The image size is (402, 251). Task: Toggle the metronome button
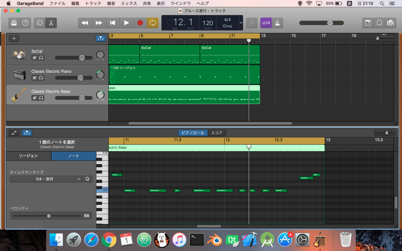point(277,23)
